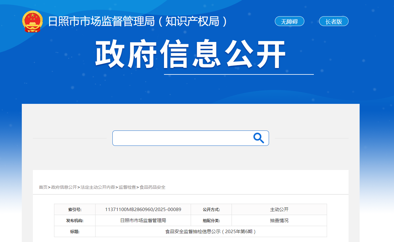Click publisher value 日照市市场监督管理局

[x=143, y=221]
